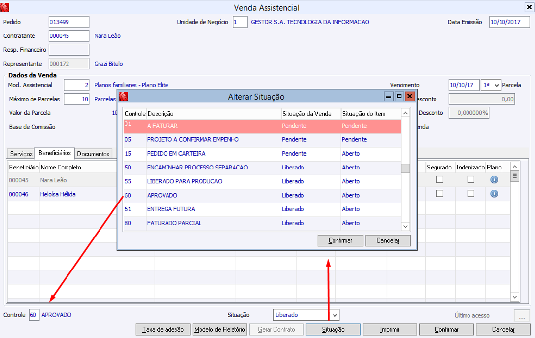Click GESTOR S.A. TECNOLOGIA DA INFORMACAO text
535x338 pixels.
pos(310,22)
